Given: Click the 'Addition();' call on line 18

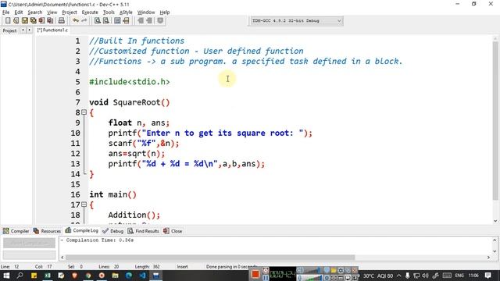Looking at the screenshot, I should 134,215.
